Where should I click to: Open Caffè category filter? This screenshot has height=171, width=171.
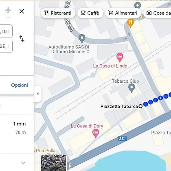(90, 13)
